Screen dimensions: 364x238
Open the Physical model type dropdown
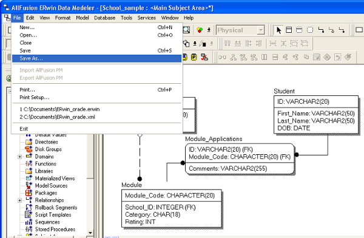pyautogui.click(x=261, y=30)
